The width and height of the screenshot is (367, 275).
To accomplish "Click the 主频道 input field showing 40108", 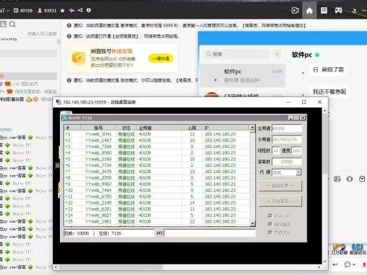I will pyautogui.click(x=287, y=128).
